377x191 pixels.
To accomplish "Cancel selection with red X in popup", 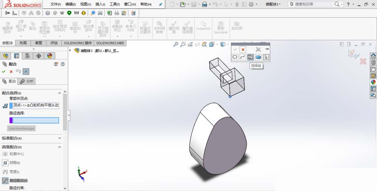I will pyautogui.click(x=243, y=50).
